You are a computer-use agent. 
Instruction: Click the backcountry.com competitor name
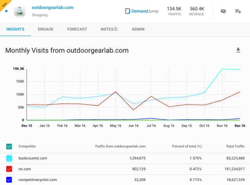tap(33, 158)
